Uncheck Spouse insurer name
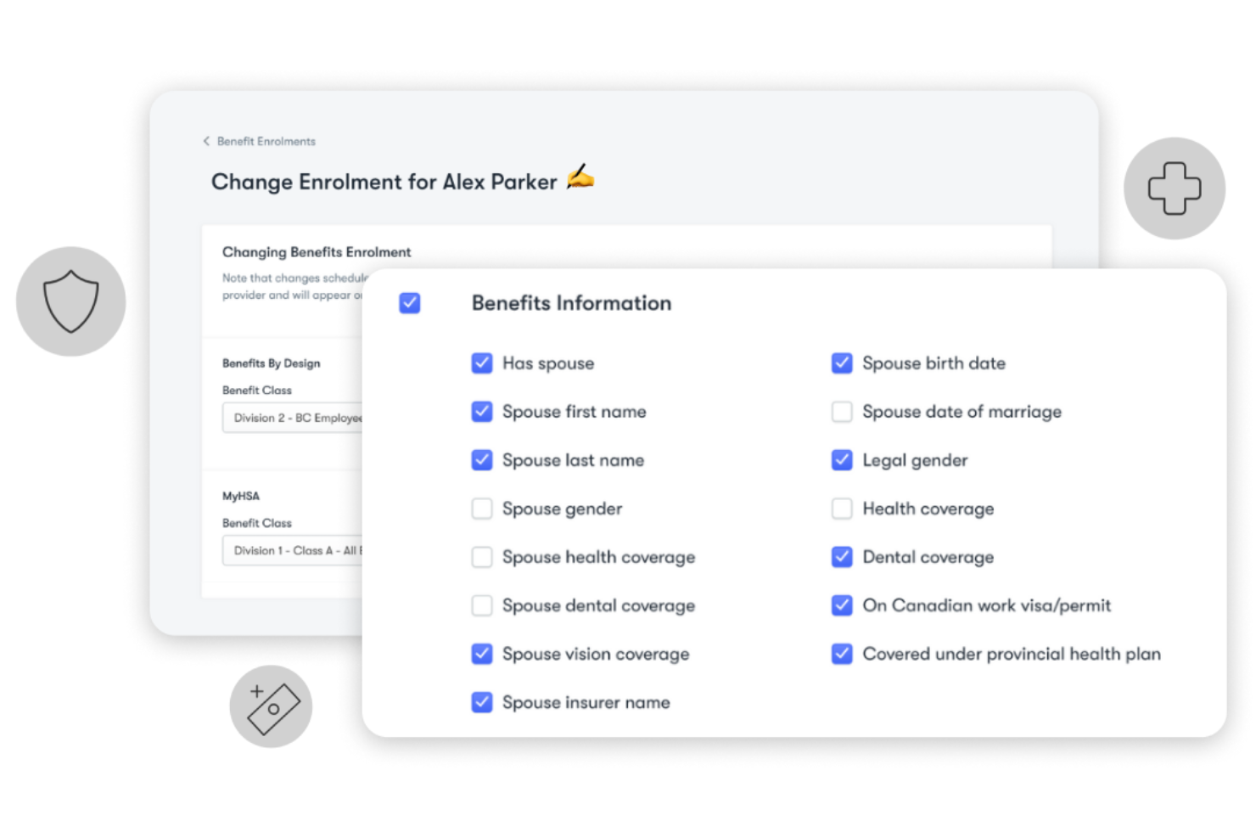The image size is (1256, 838). [482, 702]
